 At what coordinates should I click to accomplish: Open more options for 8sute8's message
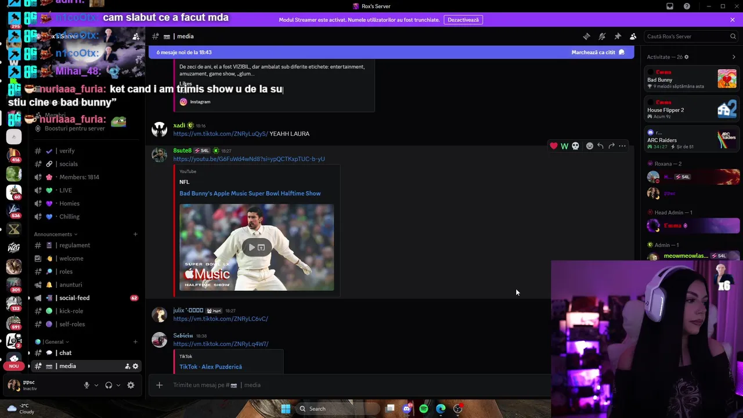point(622,146)
